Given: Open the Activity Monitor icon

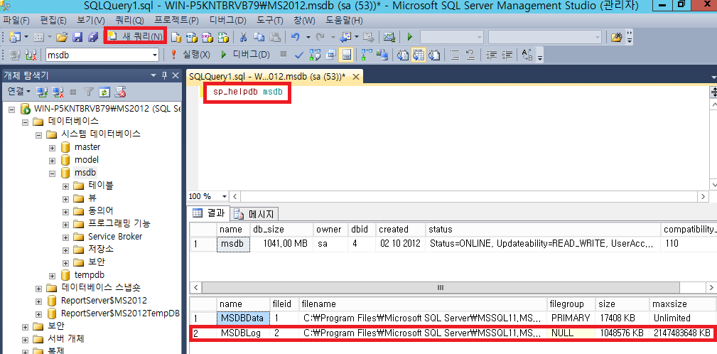Looking at the screenshot, I should pos(389,36).
